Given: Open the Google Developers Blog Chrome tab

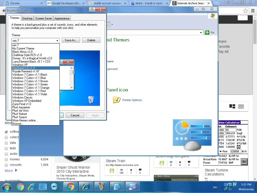Looking at the screenshot, I should 66,3.
